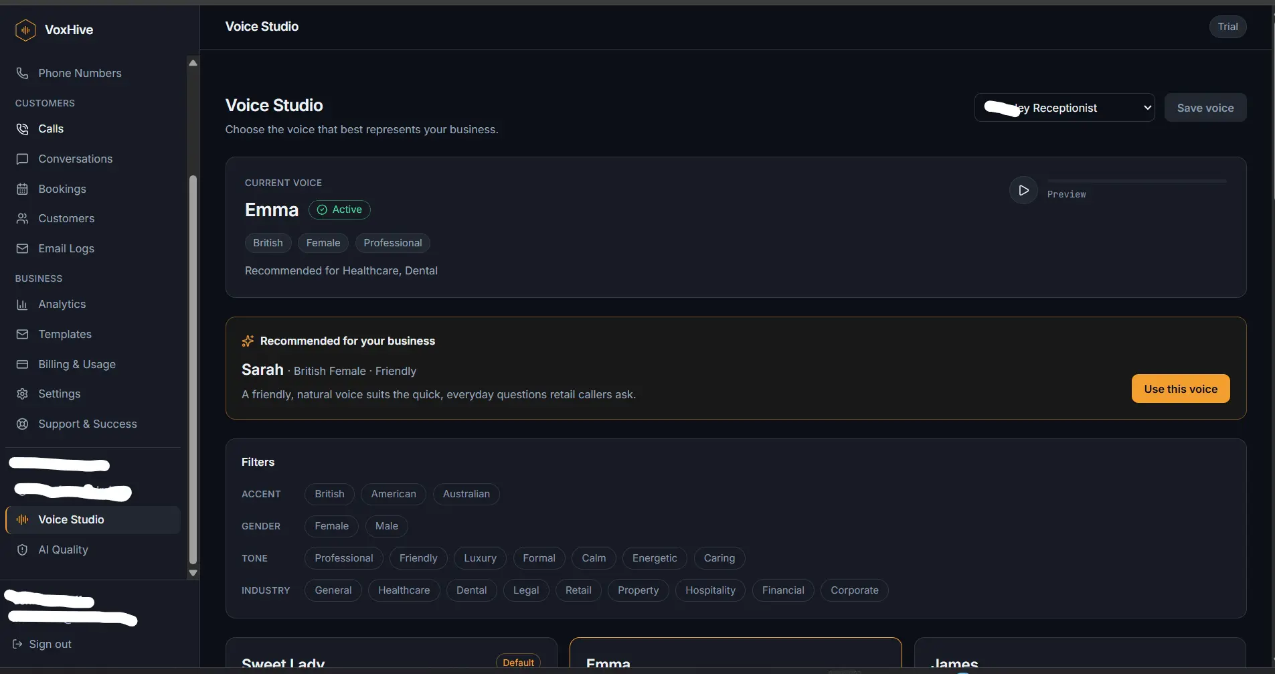Click the Billing & Usage card icon
The image size is (1275, 674).
(x=22, y=364)
